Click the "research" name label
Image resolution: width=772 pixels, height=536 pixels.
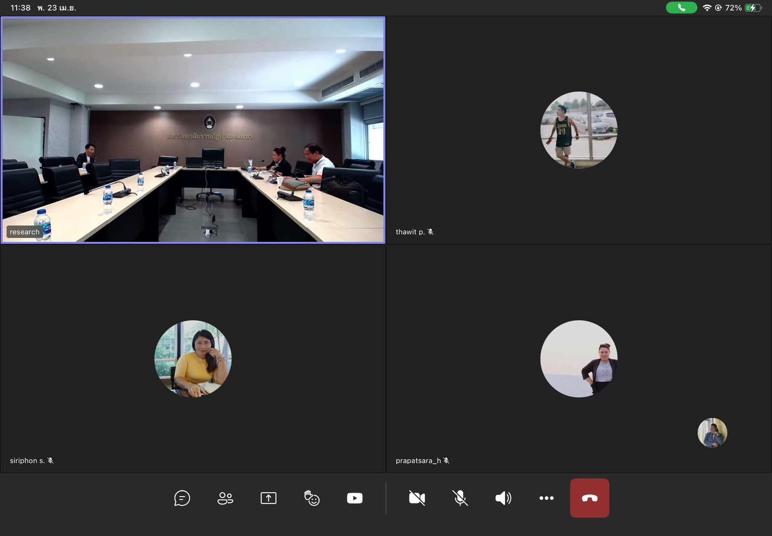[24, 232]
